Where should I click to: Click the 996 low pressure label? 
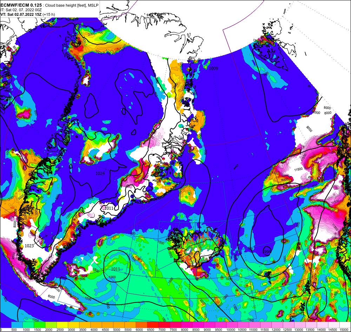click(267, 252)
